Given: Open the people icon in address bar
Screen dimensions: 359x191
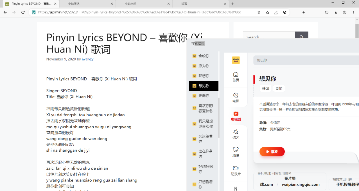Looking at the screenshot, I should pyautogui.click(x=276, y=12).
